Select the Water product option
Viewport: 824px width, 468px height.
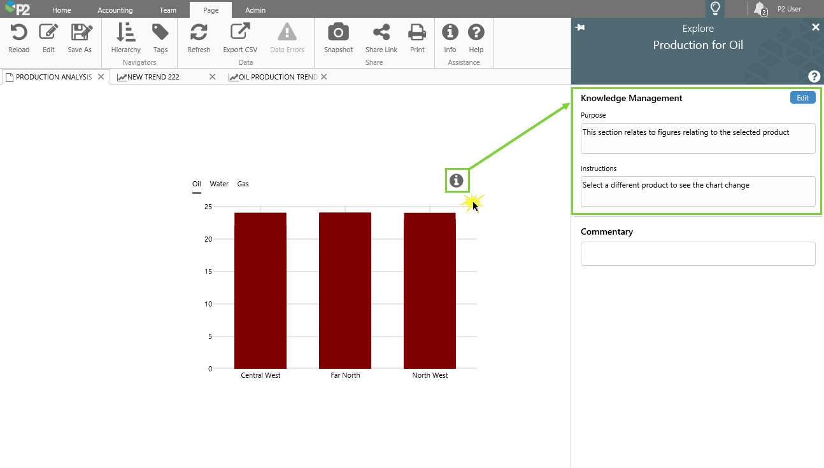click(x=219, y=184)
